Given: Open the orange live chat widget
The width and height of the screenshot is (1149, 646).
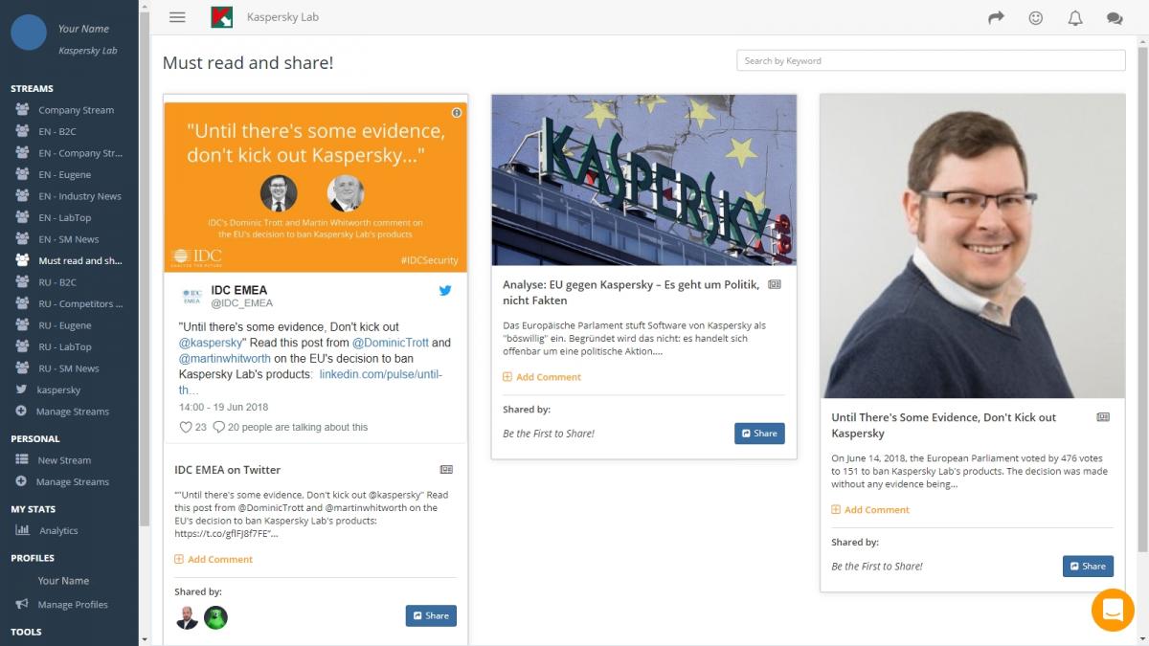Looking at the screenshot, I should [1113, 610].
